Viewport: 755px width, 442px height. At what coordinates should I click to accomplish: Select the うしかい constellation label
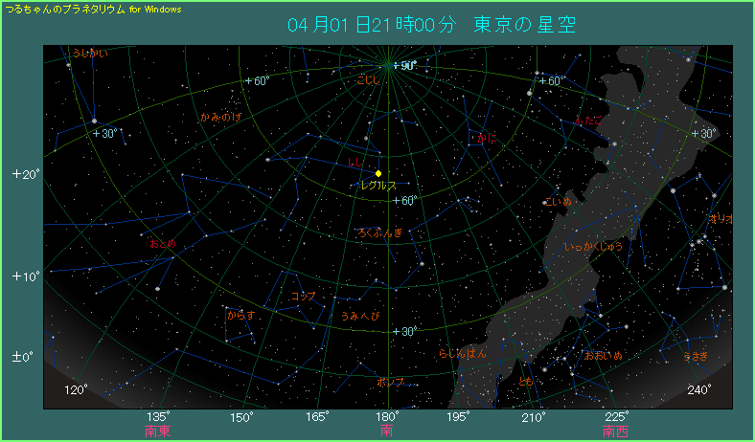90,54
